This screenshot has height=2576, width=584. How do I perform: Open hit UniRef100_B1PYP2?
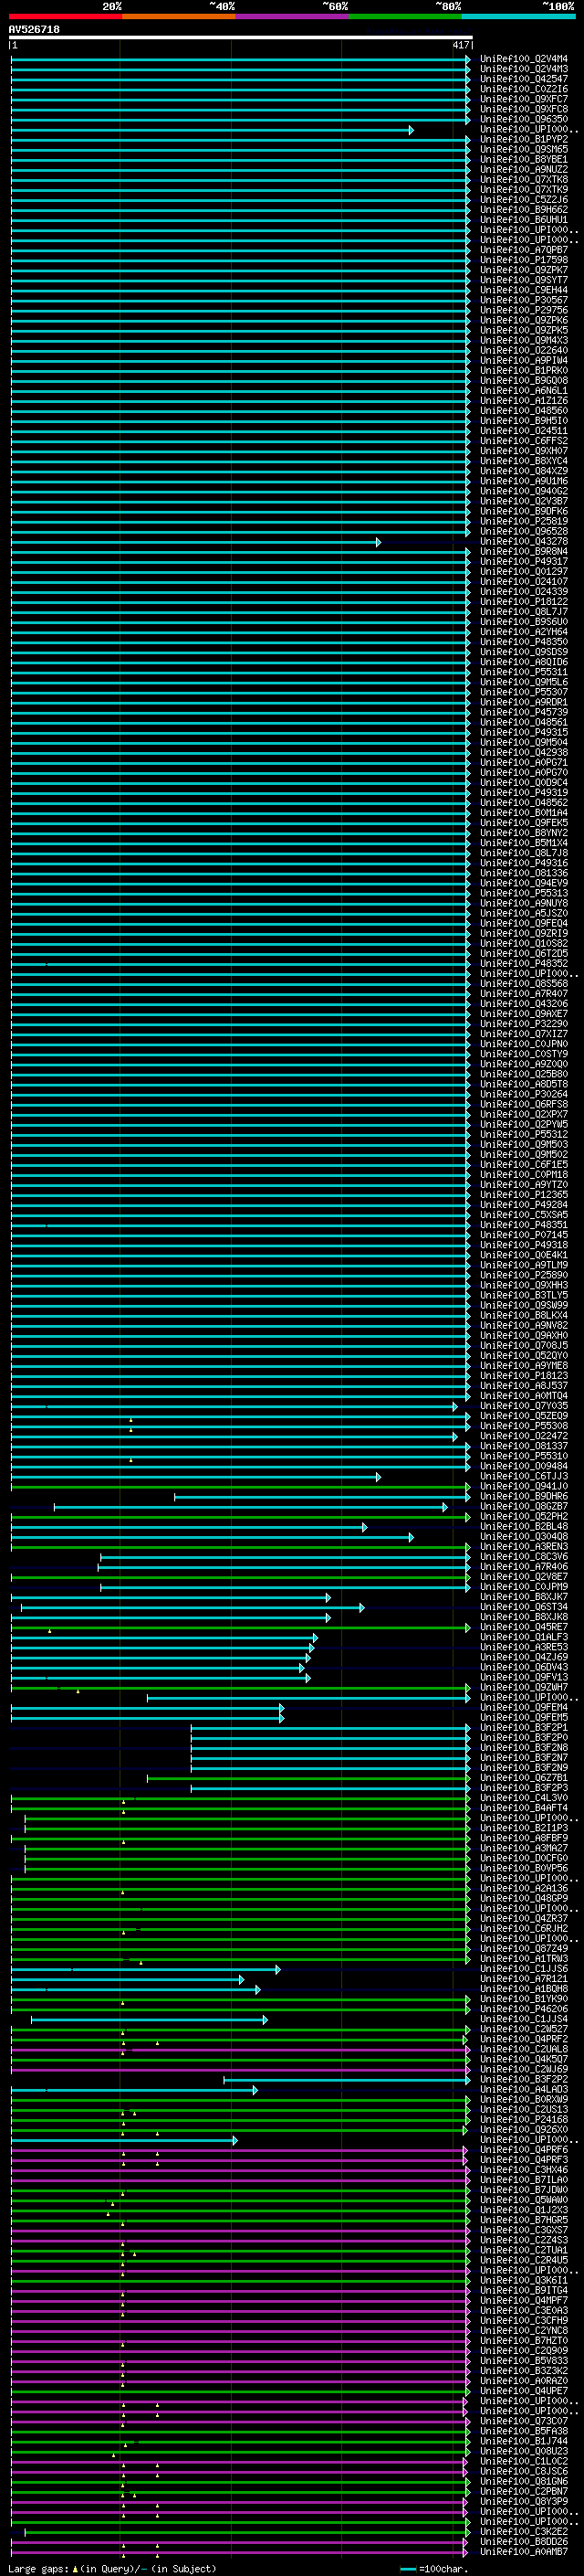tap(523, 139)
